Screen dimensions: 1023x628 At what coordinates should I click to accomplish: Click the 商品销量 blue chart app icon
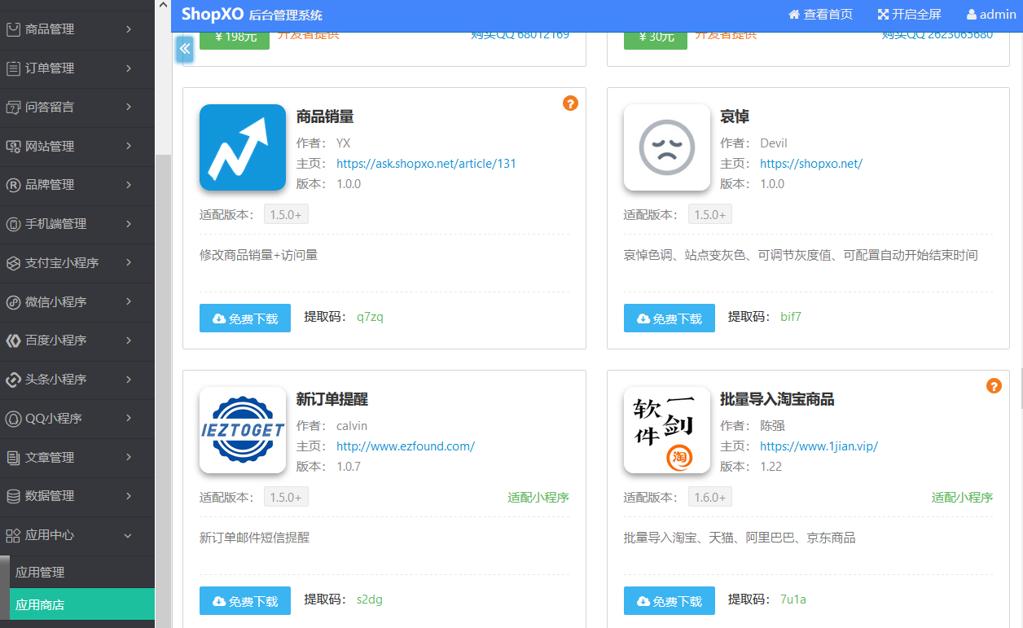(x=243, y=147)
